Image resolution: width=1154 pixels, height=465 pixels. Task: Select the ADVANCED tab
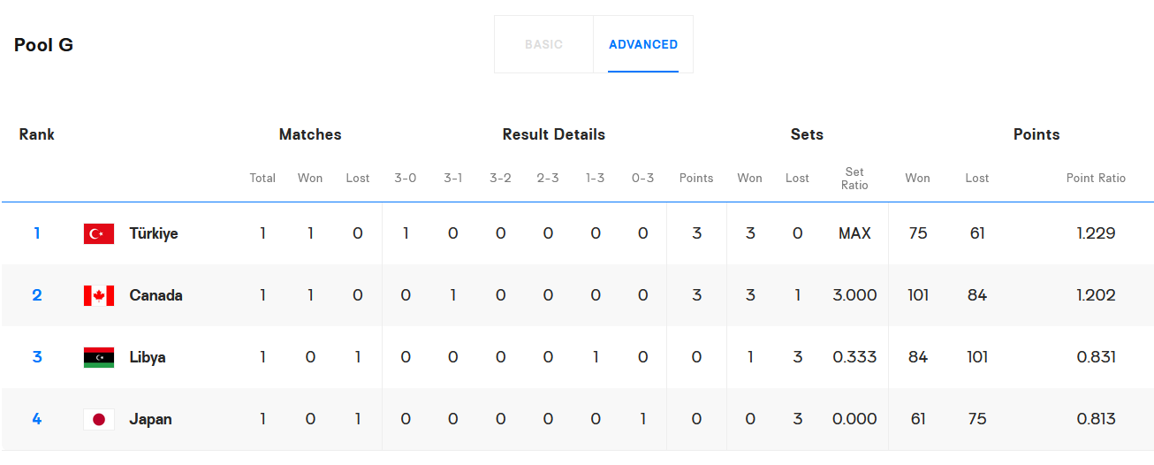643,44
